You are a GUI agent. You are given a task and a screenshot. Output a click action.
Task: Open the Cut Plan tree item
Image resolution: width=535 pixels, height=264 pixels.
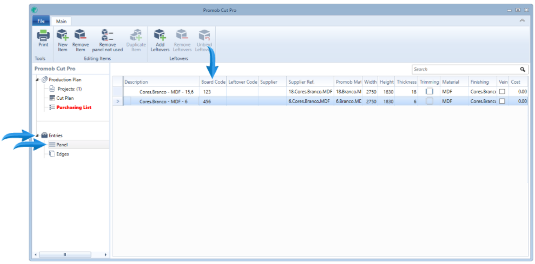tap(65, 98)
